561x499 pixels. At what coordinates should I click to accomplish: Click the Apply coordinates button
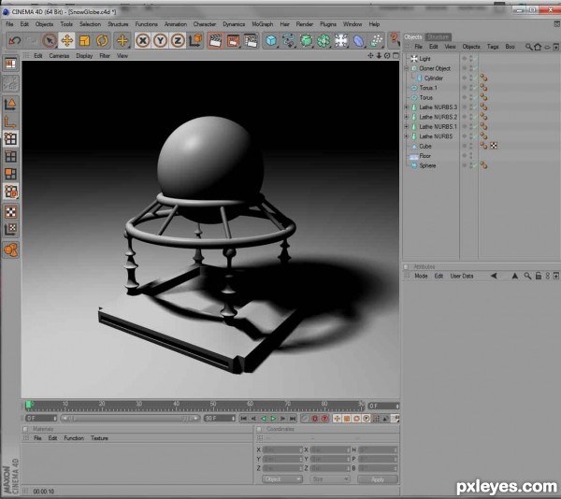pos(378,479)
